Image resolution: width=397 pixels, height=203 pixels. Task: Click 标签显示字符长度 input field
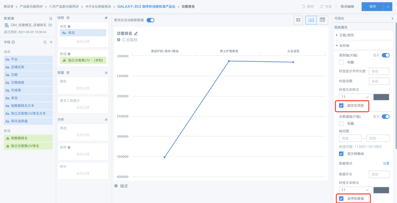click(379, 71)
